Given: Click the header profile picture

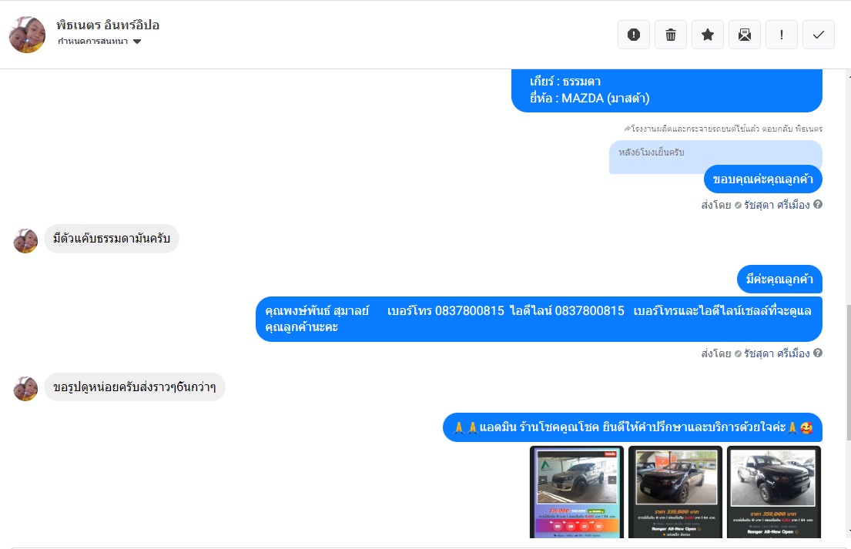Looking at the screenshot, I should (27, 35).
